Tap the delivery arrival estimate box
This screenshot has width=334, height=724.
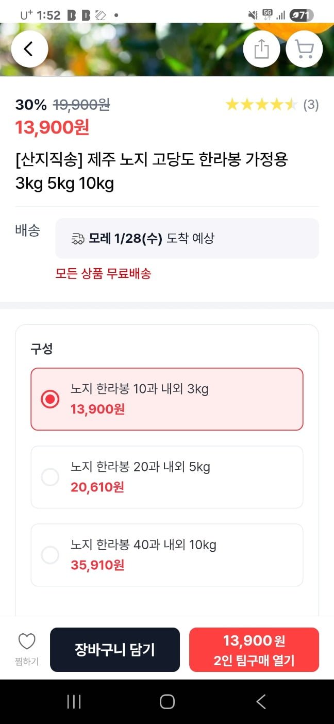click(x=187, y=238)
